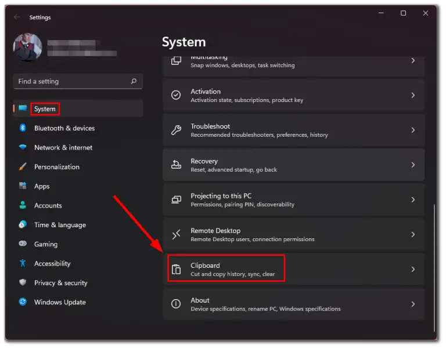
Task: Click the Privacy & security shield icon
Action: (23, 282)
